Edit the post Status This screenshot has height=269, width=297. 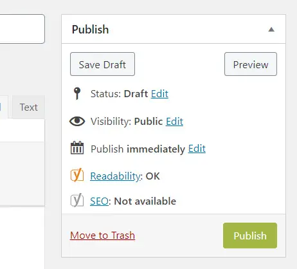(159, 94)
